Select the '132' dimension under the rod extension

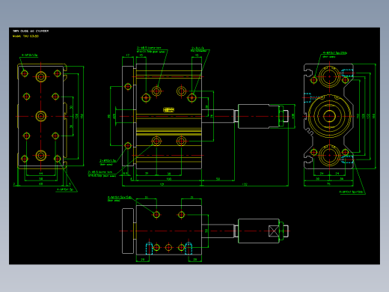coord(245,184)
